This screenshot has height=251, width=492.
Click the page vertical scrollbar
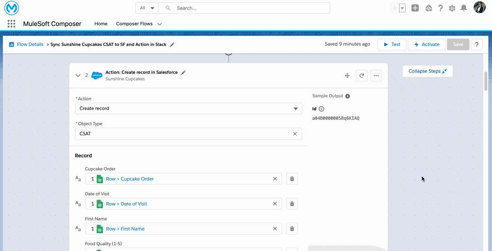(486, 81)
